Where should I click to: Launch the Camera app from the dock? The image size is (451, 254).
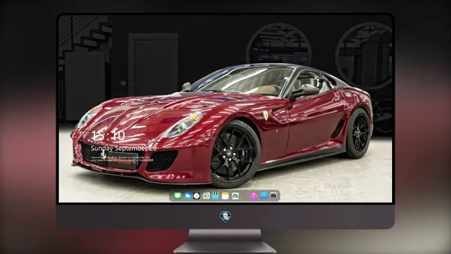274,196
